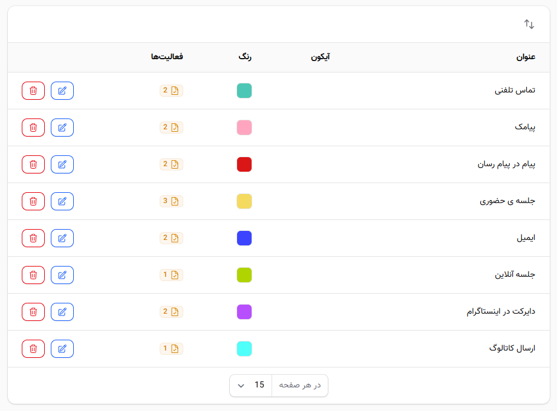Screen dimensions: 557x411
Task: Delete the ارسال کاتالوگ row
Action: pyautogui.click(x=33, y=349)
